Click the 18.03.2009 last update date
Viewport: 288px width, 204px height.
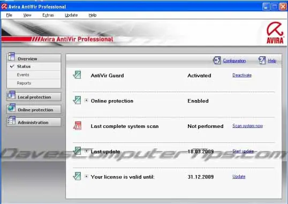coord(201,152)
